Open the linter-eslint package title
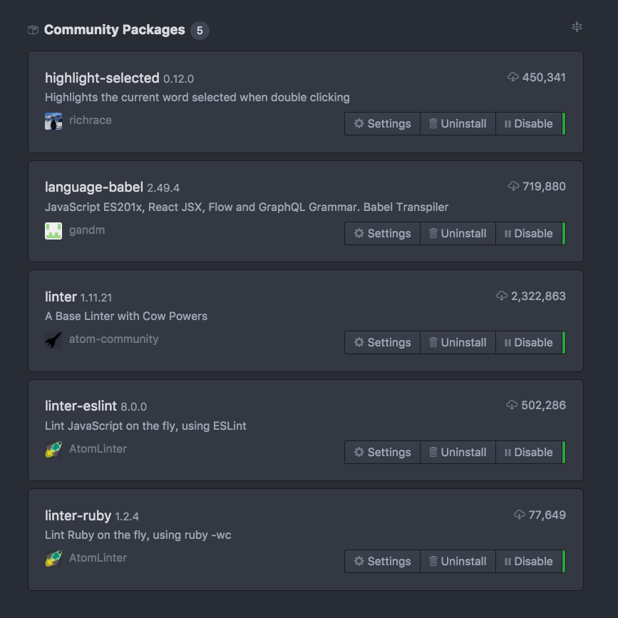The width and height of the screenshot is (618, 618). pos(81,406)
